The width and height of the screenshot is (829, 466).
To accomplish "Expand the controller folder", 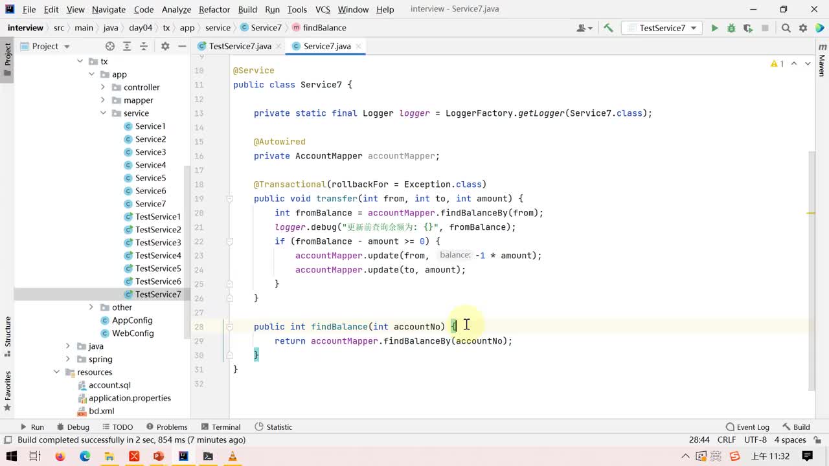I will click(x=103, y=87).
